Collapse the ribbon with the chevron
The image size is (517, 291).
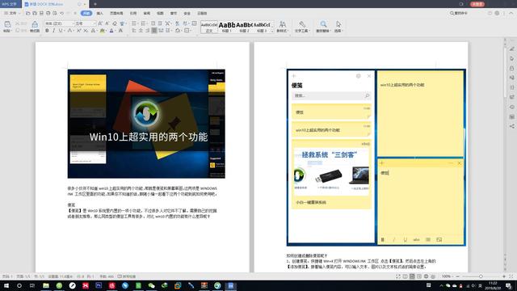(511, 13)
